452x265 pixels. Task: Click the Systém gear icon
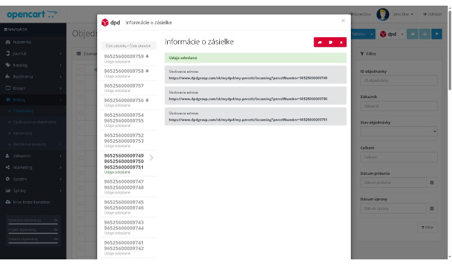(8, 179)
